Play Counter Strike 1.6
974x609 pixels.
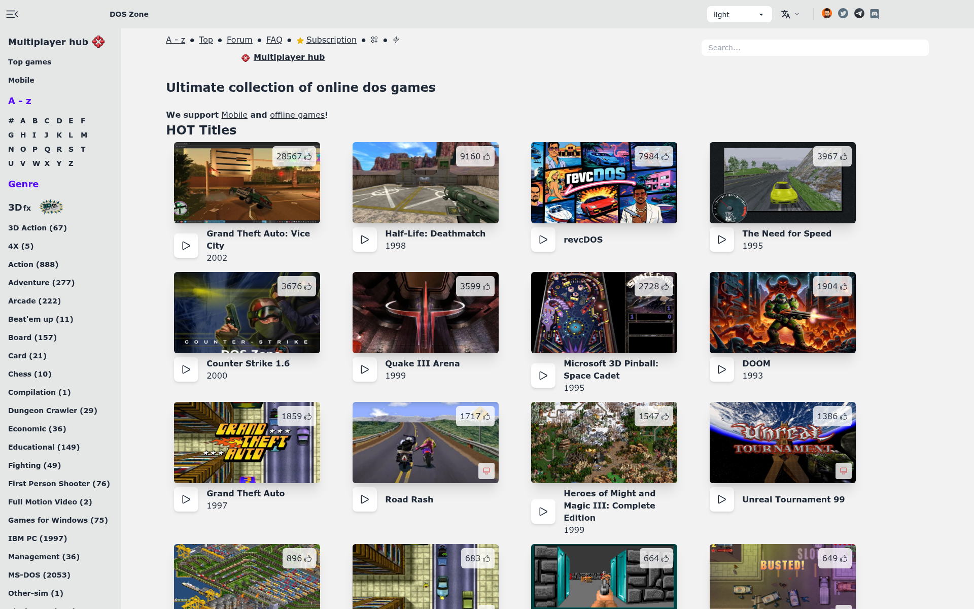186,369
